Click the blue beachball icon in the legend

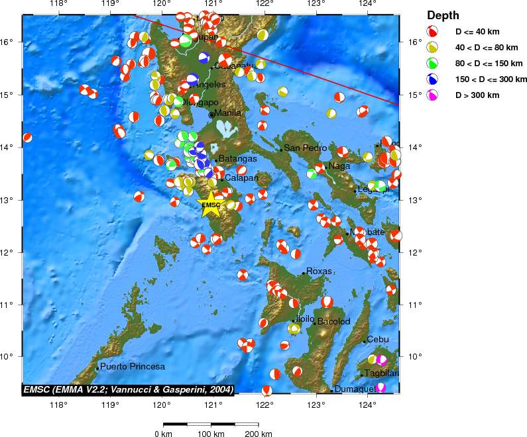[x=432, y=79]
